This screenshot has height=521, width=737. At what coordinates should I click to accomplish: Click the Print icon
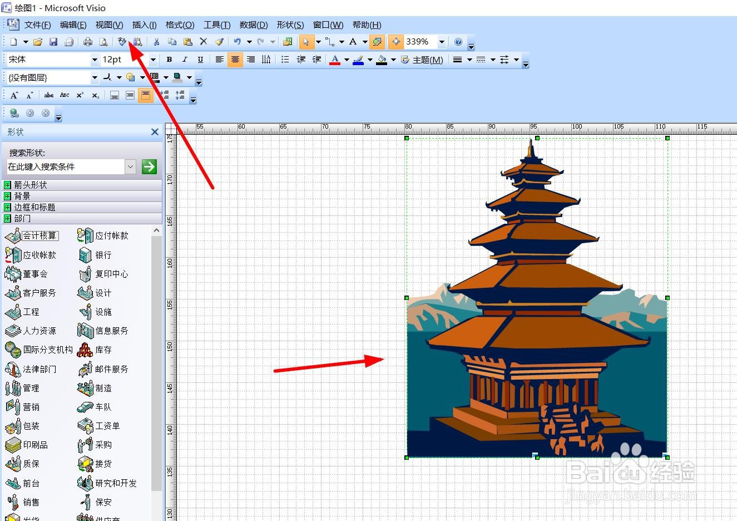tap(88, 42)
